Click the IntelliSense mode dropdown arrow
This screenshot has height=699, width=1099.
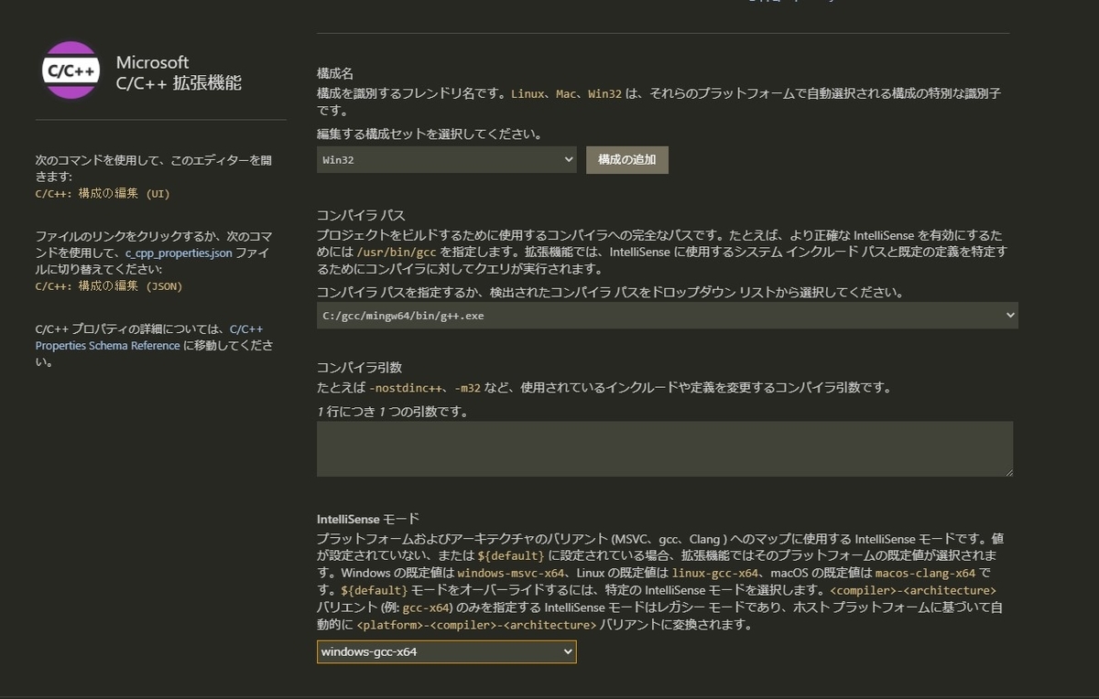568,651
